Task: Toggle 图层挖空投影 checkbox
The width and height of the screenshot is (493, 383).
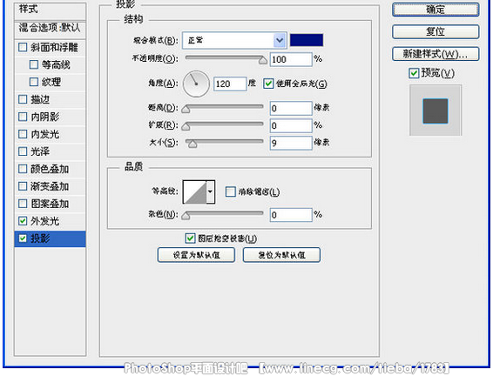Action: tap(190, 239)
